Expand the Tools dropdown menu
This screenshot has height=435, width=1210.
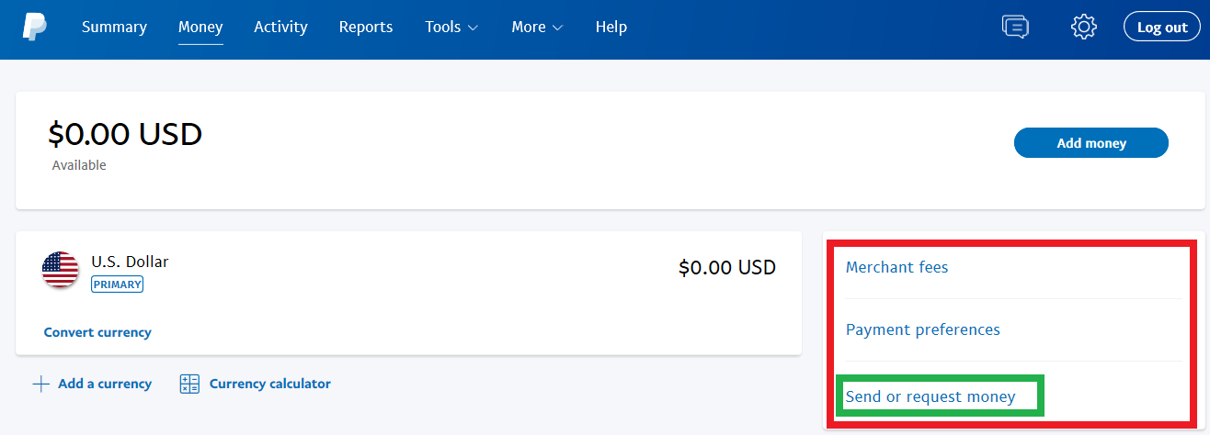pyautogui.click(x=451, y=27)
